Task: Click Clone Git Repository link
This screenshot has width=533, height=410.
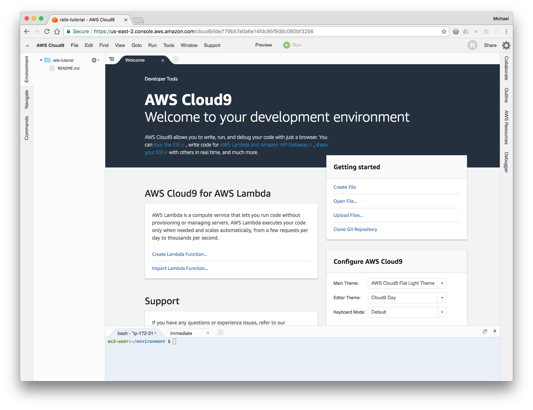Action: (x=355, y=230)
